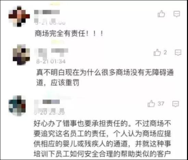Viewport: 188px width, 160px height.
Task: Reply to the 好心办了错事 comment
Action: (176, 104)
